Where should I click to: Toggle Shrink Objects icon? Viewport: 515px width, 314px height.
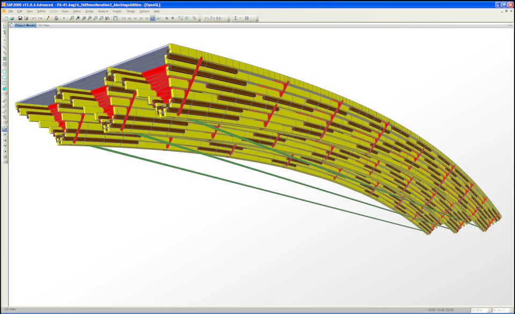[x=181, y=18]
